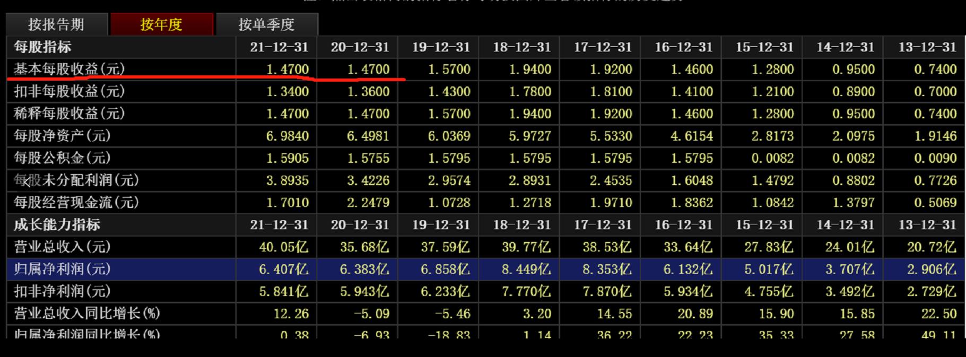Click the 1.5905 capital reserve cell
This screenshot has width=966, height=357.
pyautogui.click(x=288, y=159)
